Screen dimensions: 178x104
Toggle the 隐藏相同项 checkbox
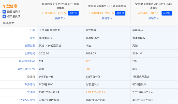tap(4, 12)
